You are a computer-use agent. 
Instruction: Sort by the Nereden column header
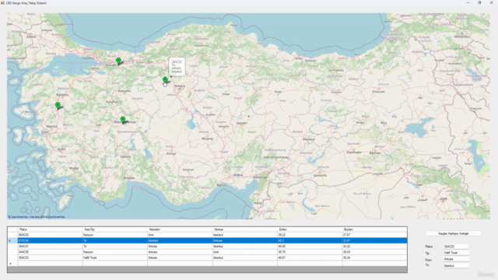tap(180, 229)
